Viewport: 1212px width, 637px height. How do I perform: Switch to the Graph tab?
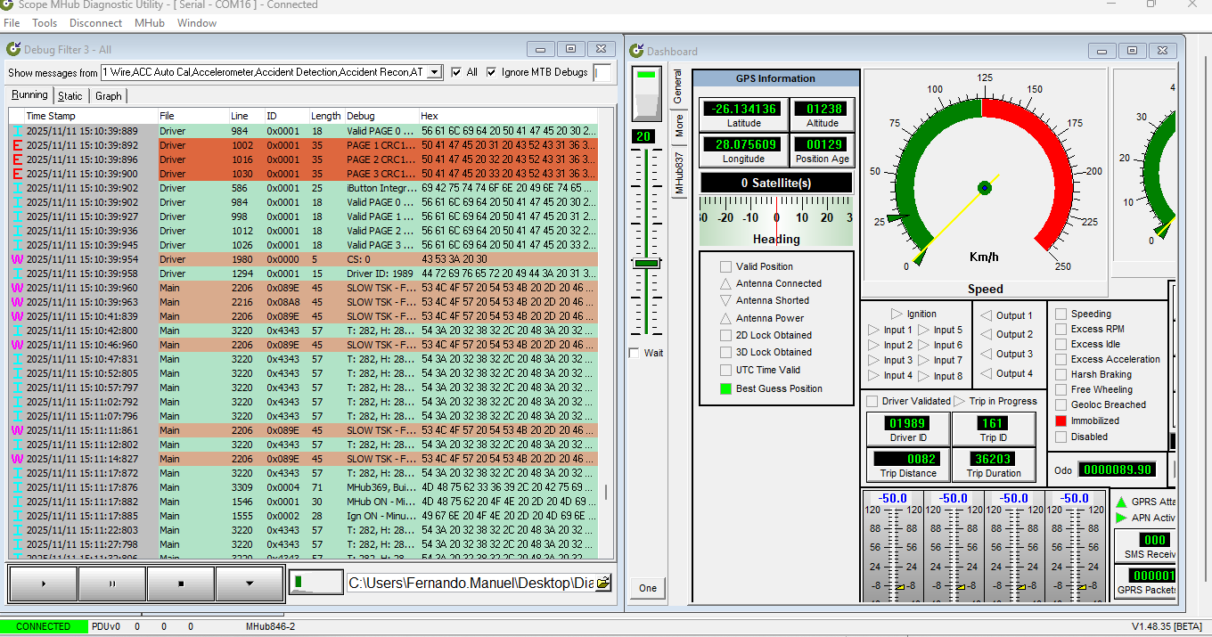pyautogui.click(x=108, y=95)
